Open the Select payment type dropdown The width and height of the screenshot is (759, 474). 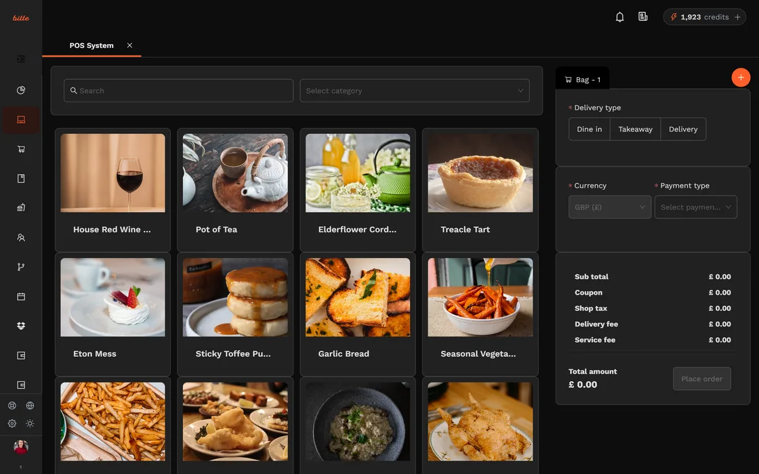(695, 207)
